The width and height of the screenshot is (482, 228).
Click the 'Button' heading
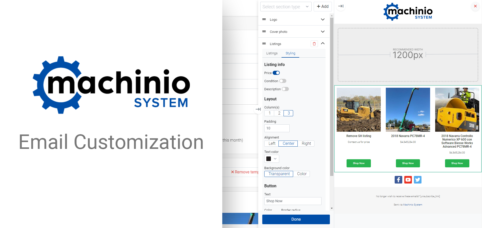point(270,186)
